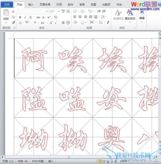Click the numbered list icon
Image resolution: width=161 pixels, height=164 pixels.
(x=82, y=11)
